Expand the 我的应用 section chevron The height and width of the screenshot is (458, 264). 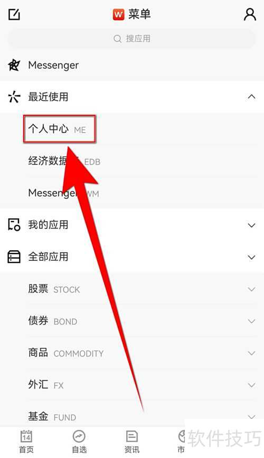[x=251, y=225]
